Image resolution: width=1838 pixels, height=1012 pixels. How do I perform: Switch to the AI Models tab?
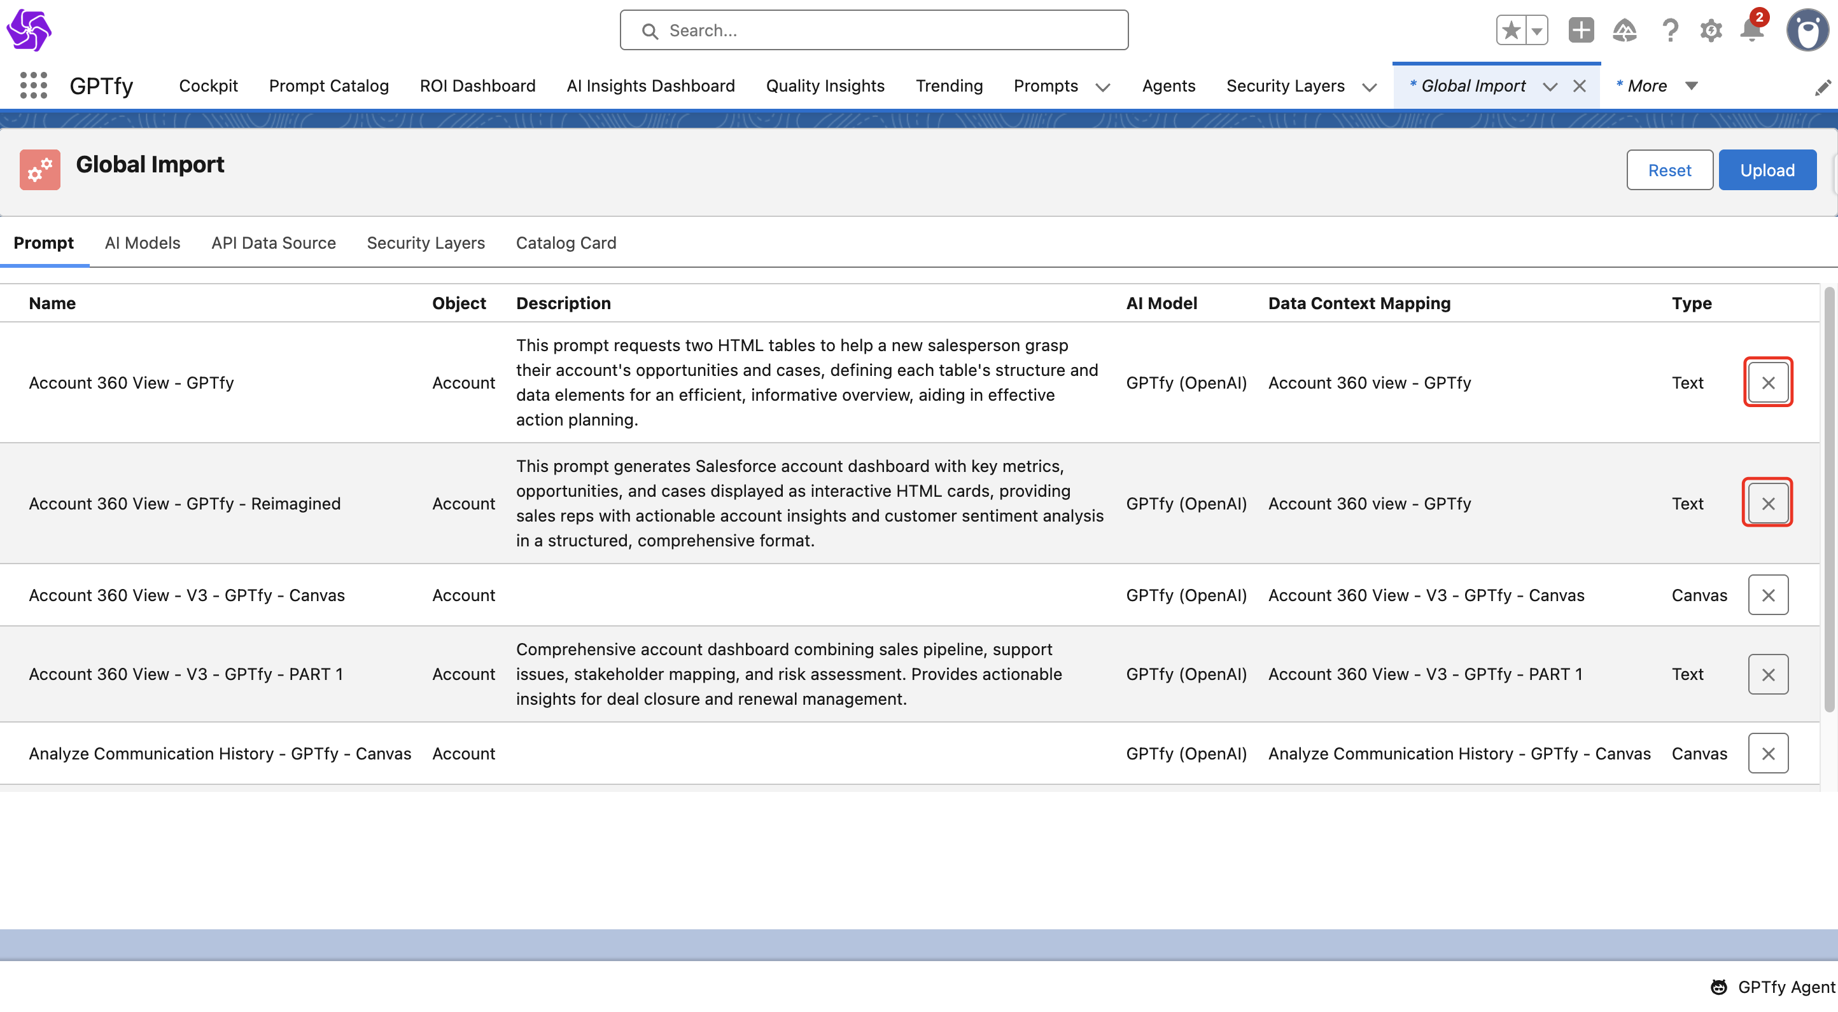coord(142,242)
